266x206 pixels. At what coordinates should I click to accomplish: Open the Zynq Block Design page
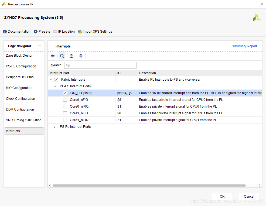[20, 56]
